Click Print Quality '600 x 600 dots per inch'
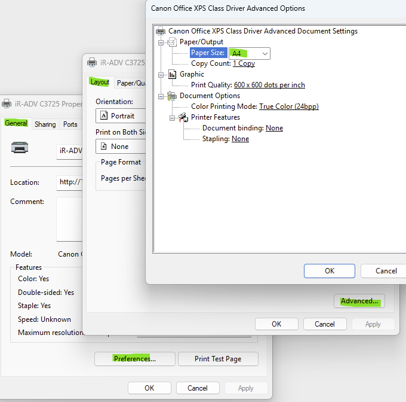This screenshot has width=406, height=402. 269,85
